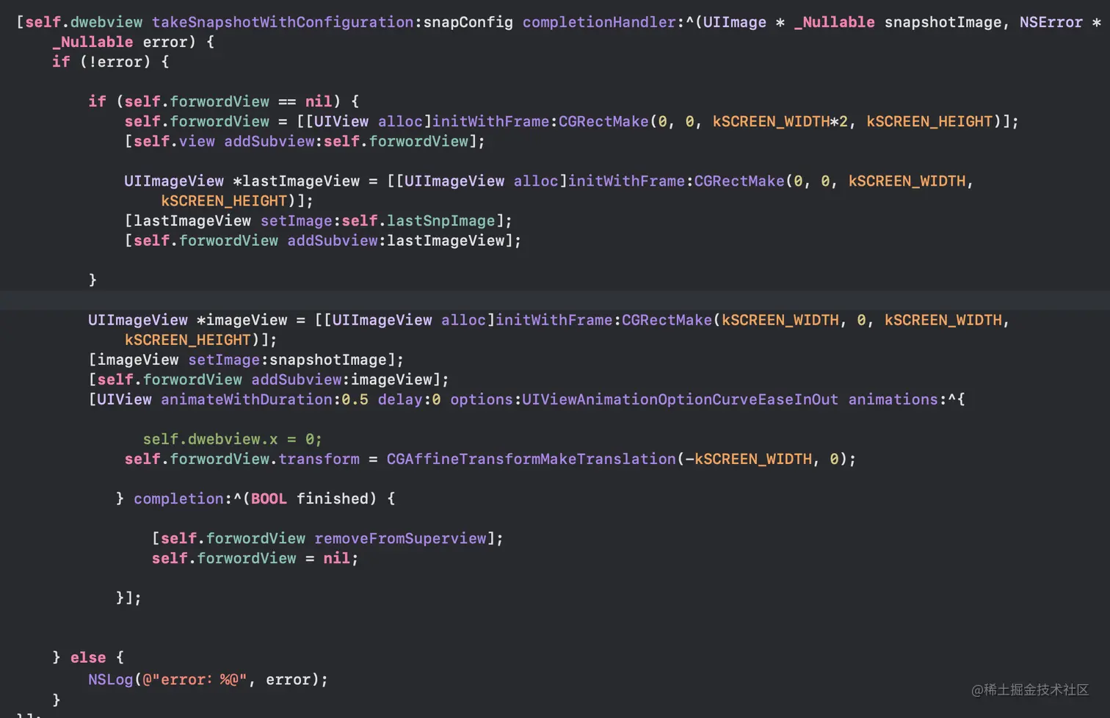Click CGAffineTransformMakeTranslation function

click(531, 458)
